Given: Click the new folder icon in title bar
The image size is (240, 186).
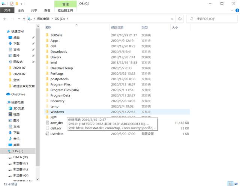Looking at the screenshot, I should click(17, 3).
